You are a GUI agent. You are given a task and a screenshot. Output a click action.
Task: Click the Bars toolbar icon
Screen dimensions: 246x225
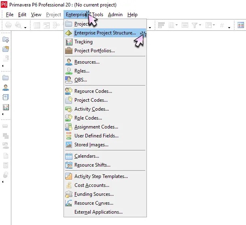(x=161, y=25)
